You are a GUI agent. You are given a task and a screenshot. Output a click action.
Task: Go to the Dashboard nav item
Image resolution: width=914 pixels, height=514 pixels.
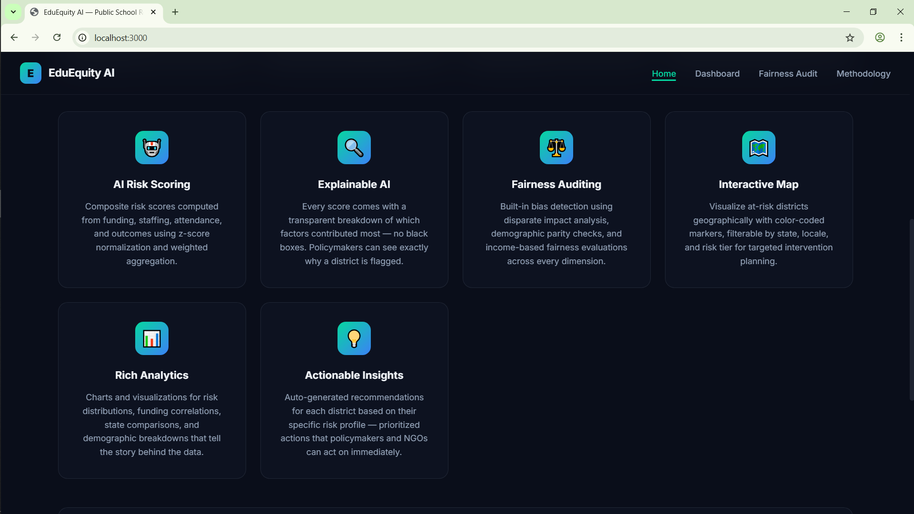(x=717, y=74)
